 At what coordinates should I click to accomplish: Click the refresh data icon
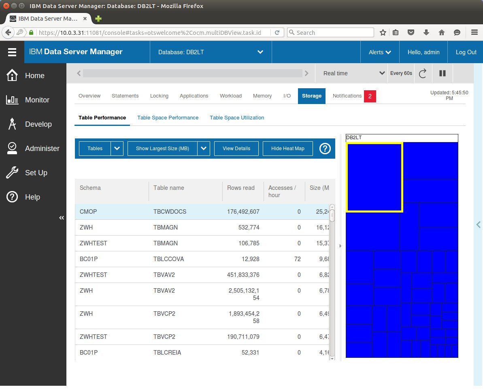coord(423,73)
